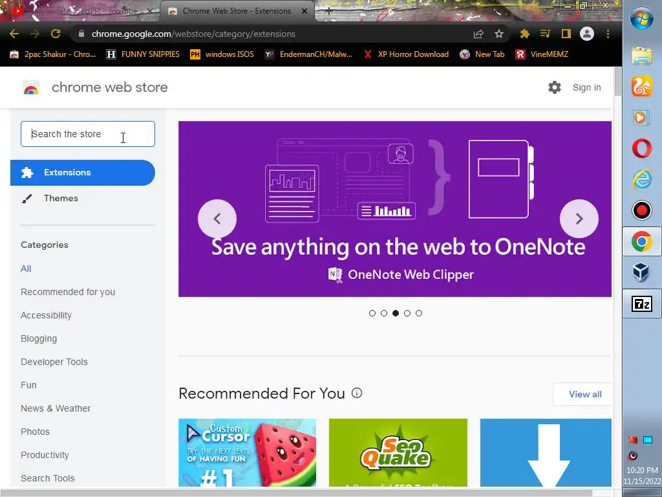The image size is (662, 497).
Task: Bookmark this page with the star icon
Action: 499,34
